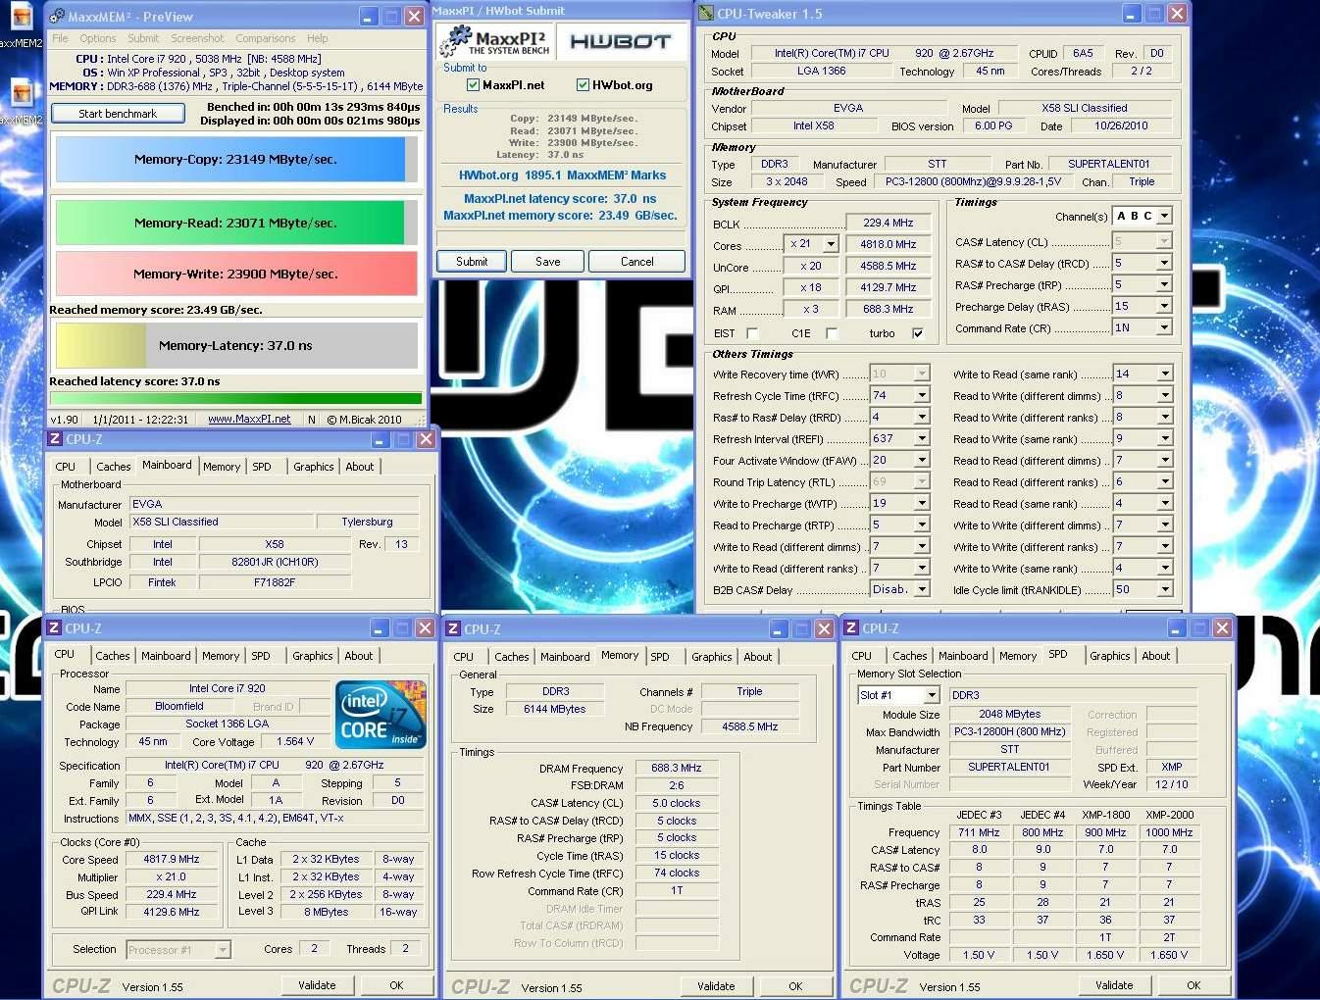Open Refresh Cycle Time (tRFC) dropdown

pos(922,395)
